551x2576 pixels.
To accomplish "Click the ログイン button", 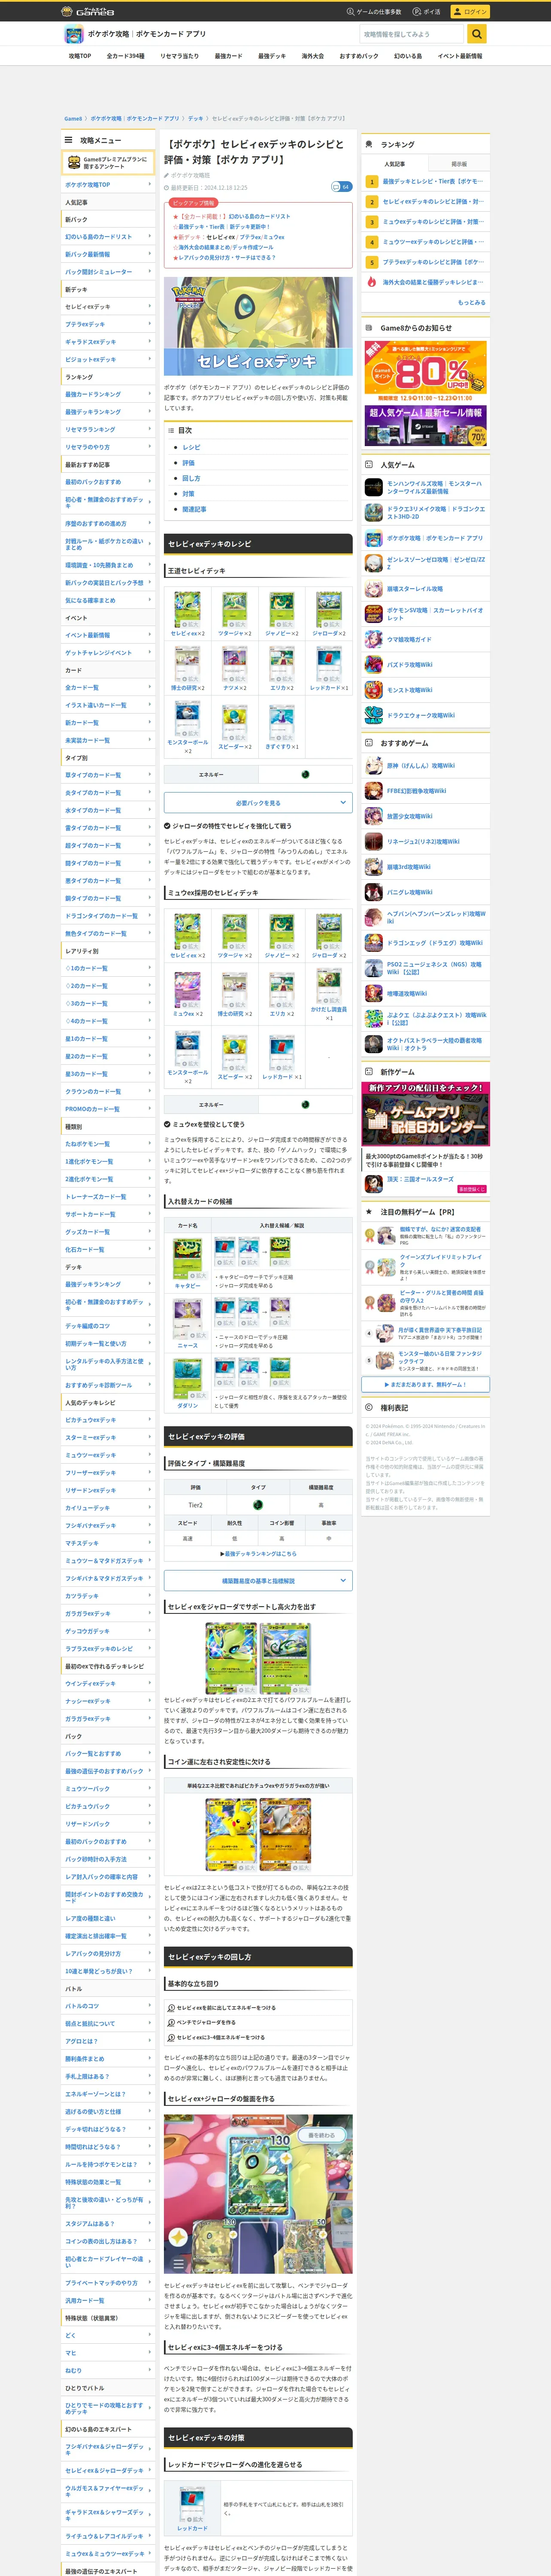I will [469, 11].
